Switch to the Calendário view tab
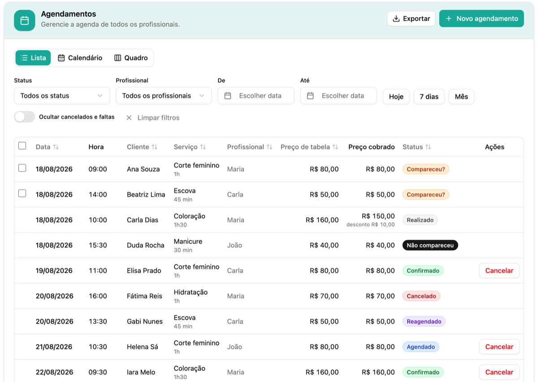Image resolution: width=538 pixels, height=382 pixels. tap(80, 58)
